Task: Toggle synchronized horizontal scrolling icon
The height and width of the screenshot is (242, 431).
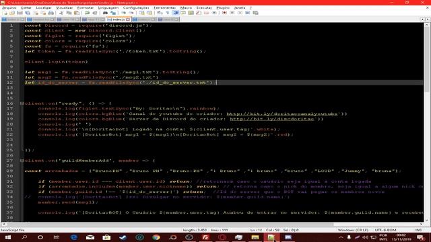Action: point(150,13)
